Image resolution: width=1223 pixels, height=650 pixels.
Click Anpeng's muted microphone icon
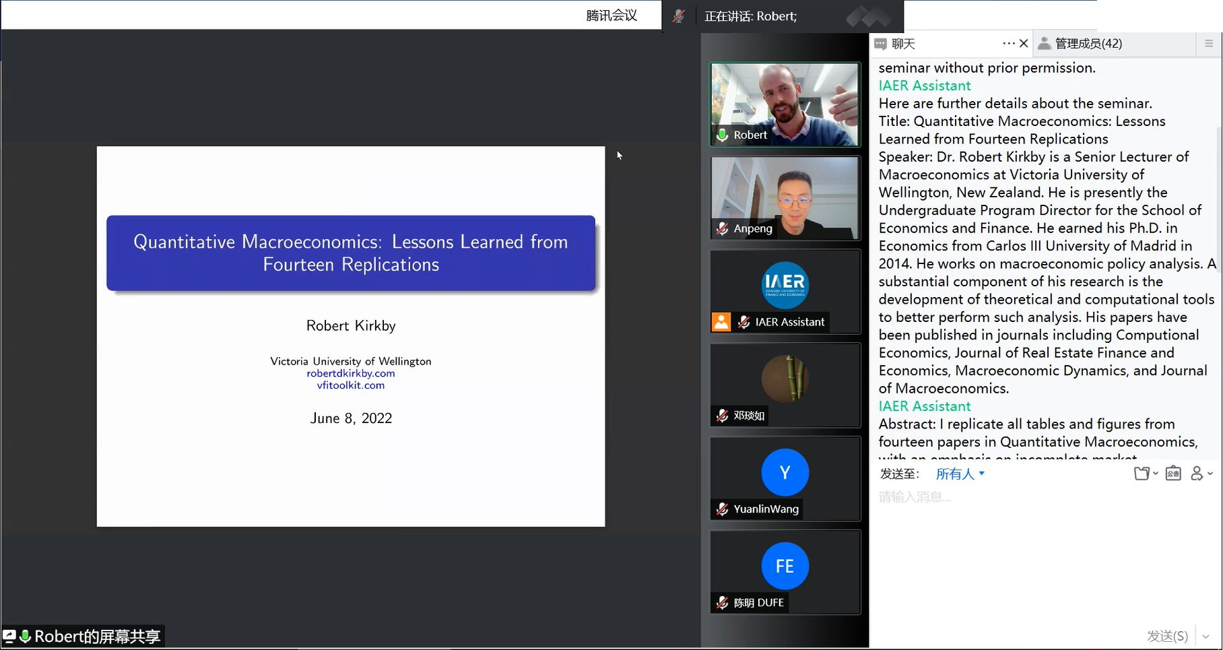[x=723, y=228]
